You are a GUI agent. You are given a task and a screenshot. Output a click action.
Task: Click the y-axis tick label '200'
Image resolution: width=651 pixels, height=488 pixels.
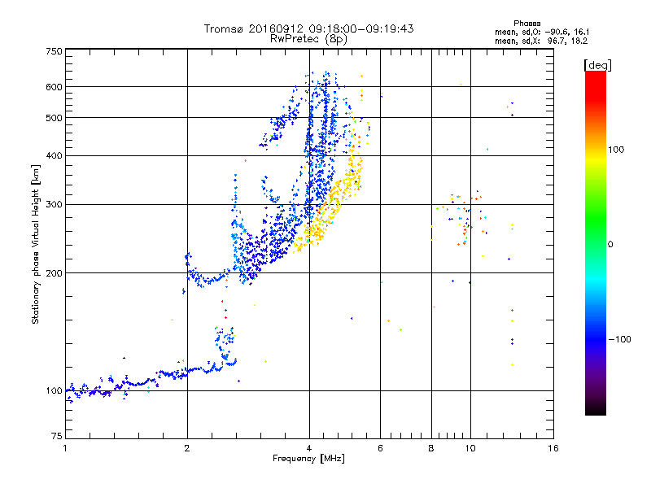[54, 273]
